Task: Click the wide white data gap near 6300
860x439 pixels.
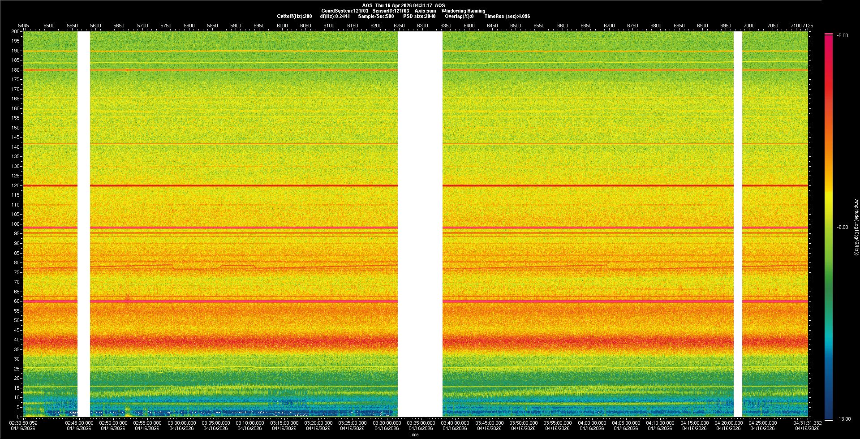Action: (420, 224)
